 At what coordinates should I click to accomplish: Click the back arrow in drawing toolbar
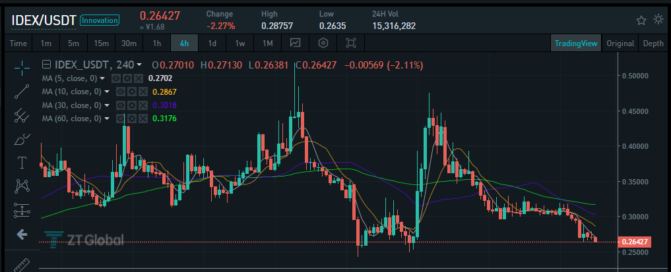click(22, 234)
